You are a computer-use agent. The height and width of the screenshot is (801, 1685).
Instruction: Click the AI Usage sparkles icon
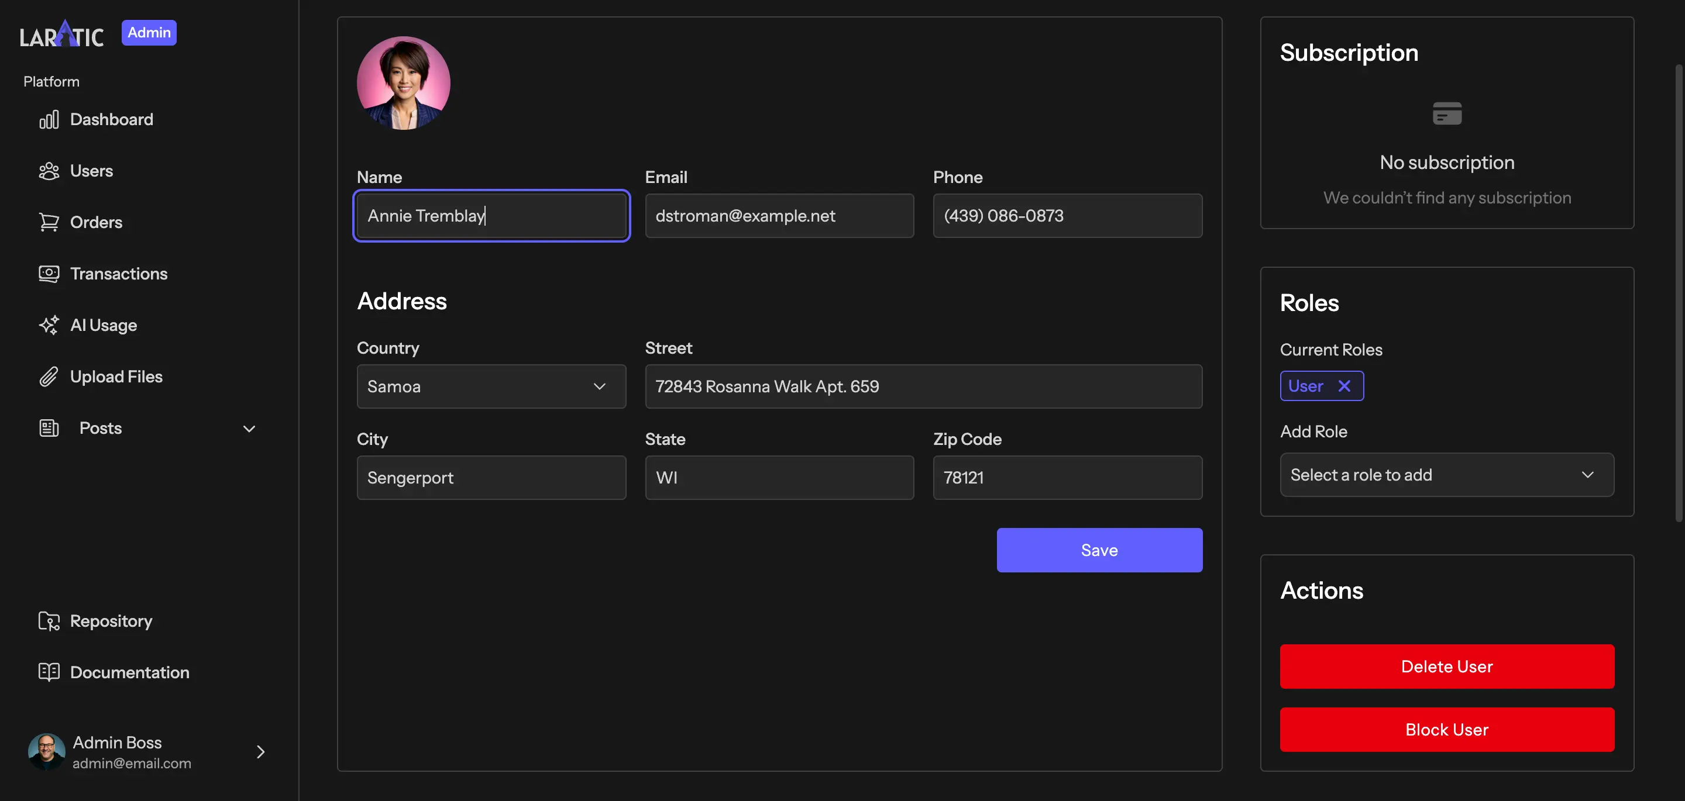[x=49, y=325]
